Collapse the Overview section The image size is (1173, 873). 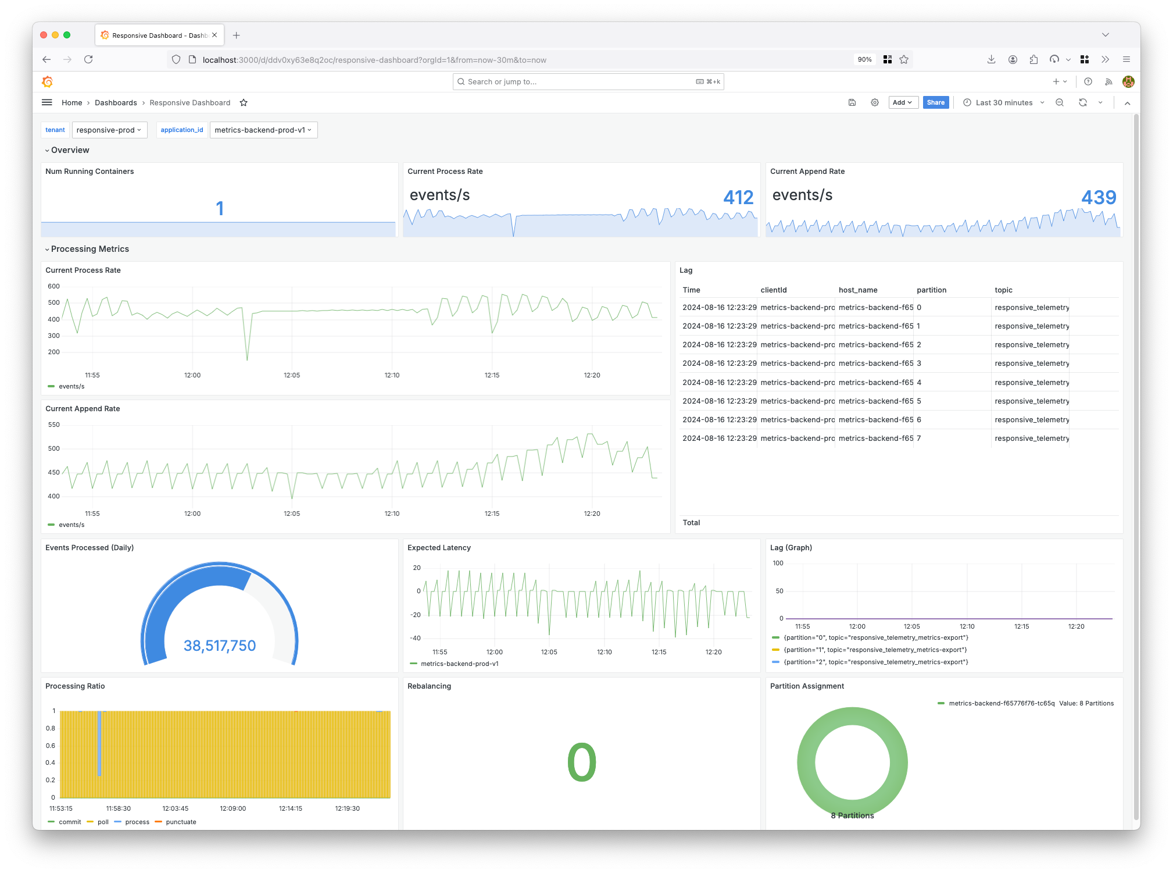[x=49, y=151]
